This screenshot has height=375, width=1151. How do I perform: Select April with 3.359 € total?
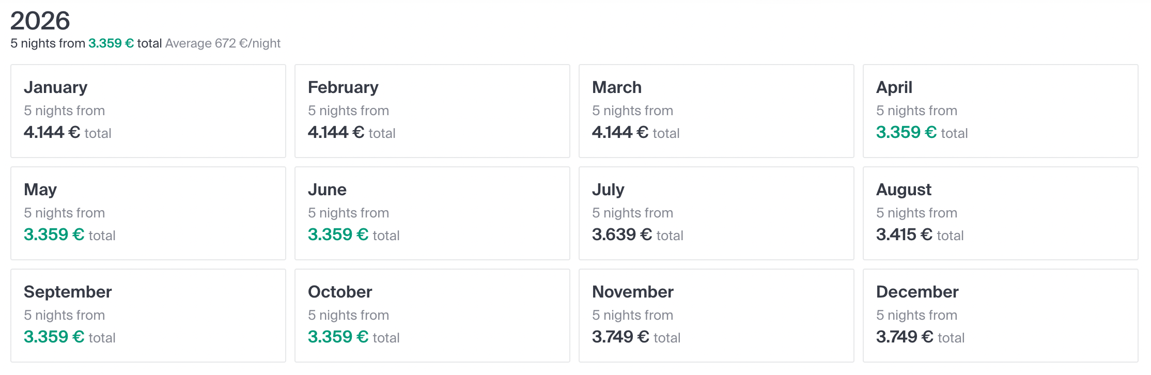pos(1000,111)
